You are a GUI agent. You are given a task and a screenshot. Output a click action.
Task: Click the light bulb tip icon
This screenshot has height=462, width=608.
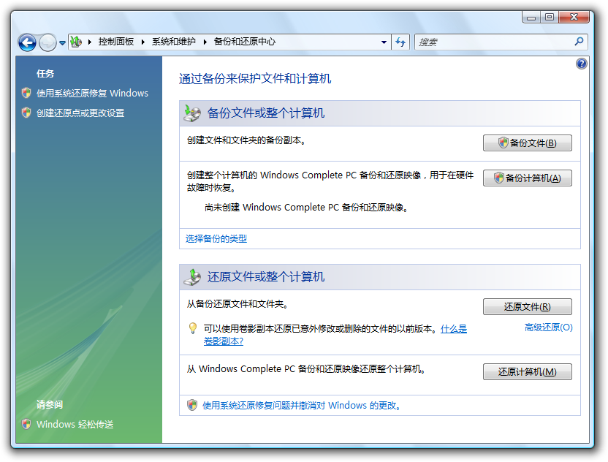pyautogui.click(x=193, y=328)
